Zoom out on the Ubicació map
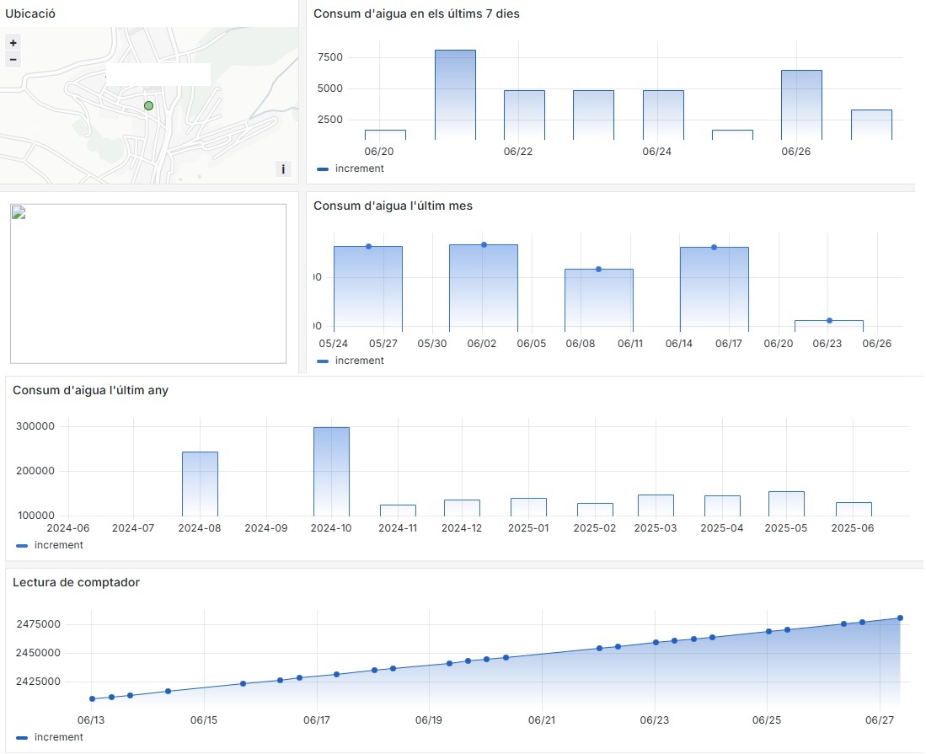926x754 pixels. click(x=13, y=59)
